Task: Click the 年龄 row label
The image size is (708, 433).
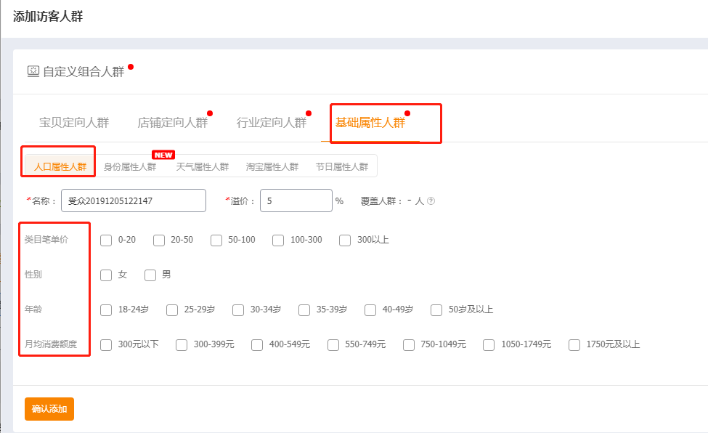Action: pos(33,309)
